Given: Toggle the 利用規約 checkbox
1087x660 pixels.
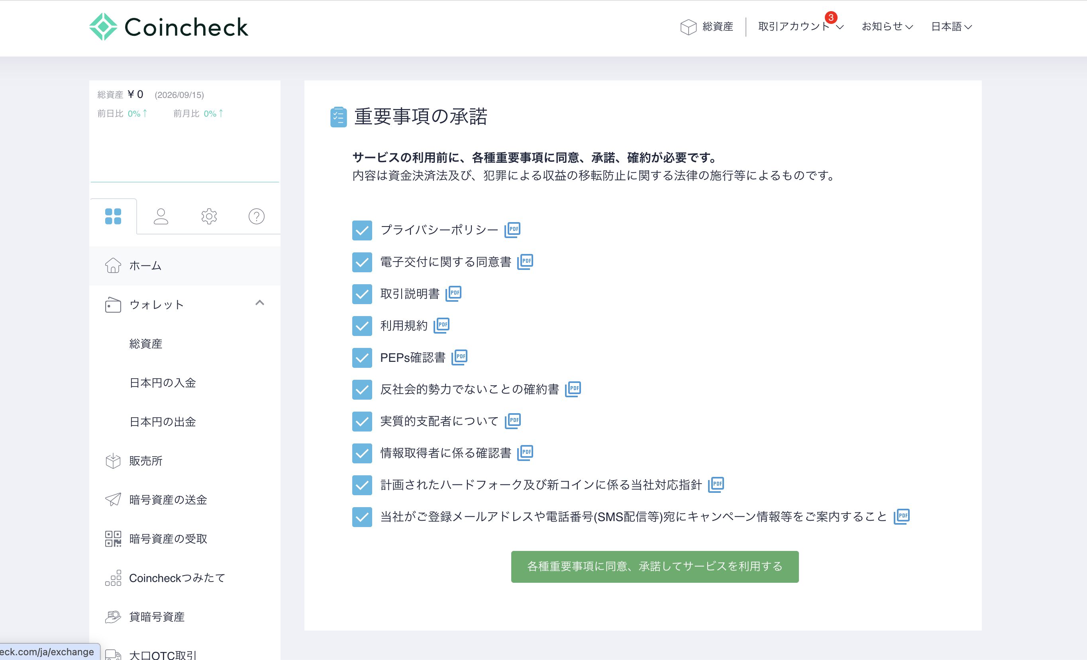Looking at the screenshot, I should pyautogui.click(x=362, y=326).
